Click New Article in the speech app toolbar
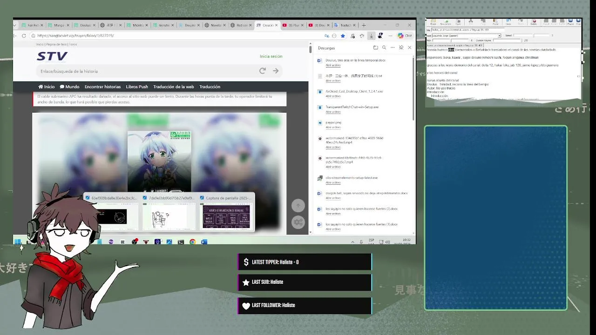The width and height of the screenshot is (596, 335). [x=446, y=22]
